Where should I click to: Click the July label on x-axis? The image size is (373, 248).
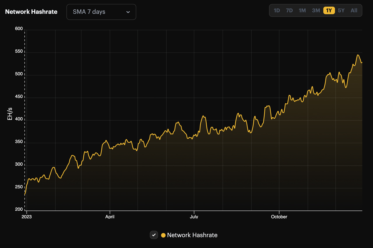click(x=194, y=217)
